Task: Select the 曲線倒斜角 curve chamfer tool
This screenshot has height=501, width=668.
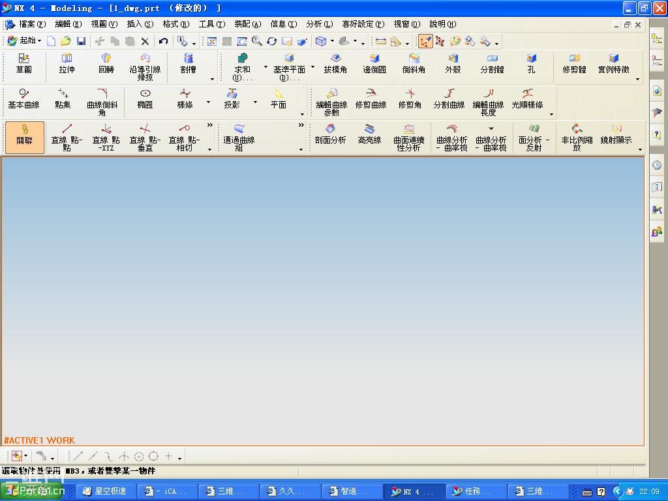Action: pyautogui.click(x=102, y=102)
